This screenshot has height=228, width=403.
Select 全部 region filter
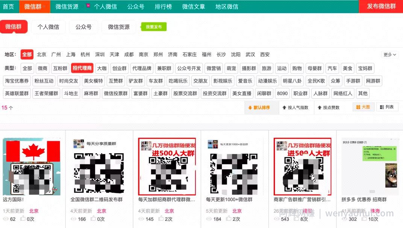pos(27,54)
